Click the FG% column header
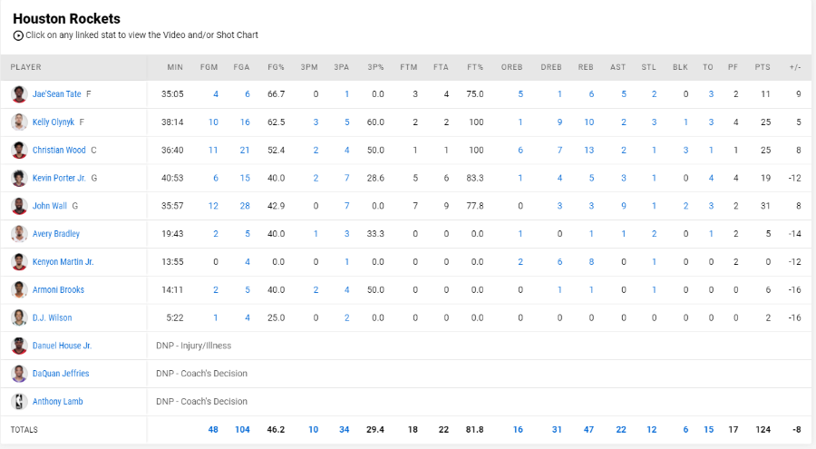This screenshot has height=449, width=816. 276,67
